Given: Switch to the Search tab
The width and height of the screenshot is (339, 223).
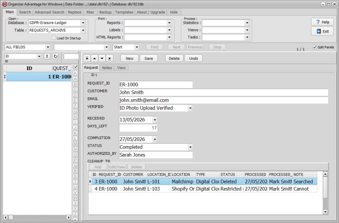Looking at the screenshot, I should 25,12.
